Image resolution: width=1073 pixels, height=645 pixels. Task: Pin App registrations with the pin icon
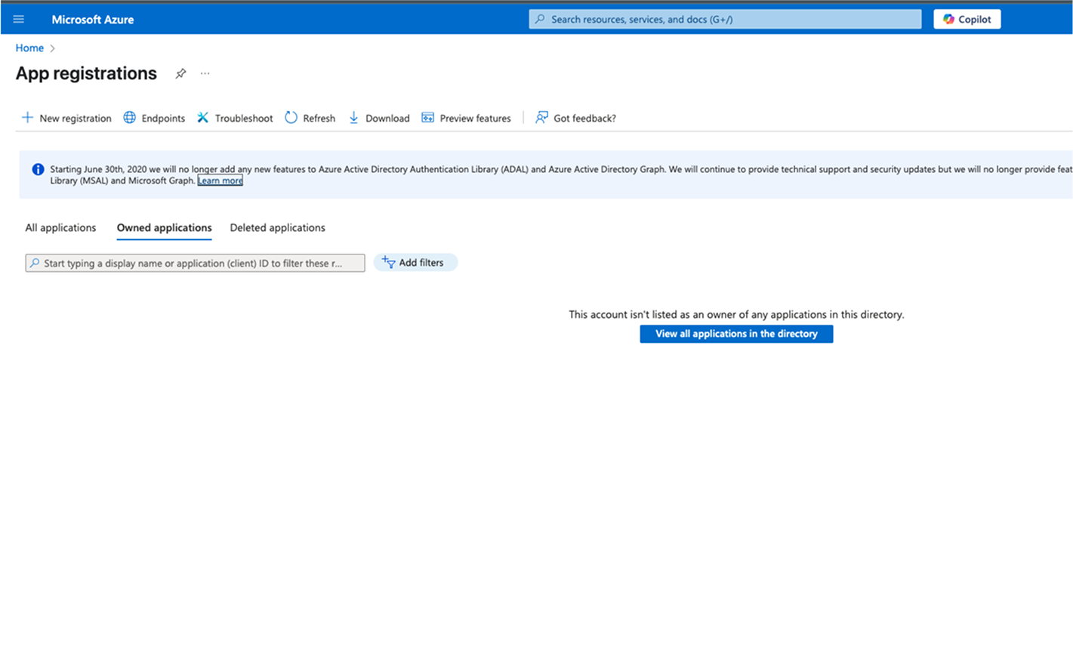180,73
